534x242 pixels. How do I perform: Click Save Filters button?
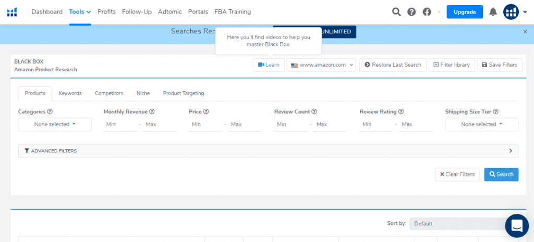499,65
